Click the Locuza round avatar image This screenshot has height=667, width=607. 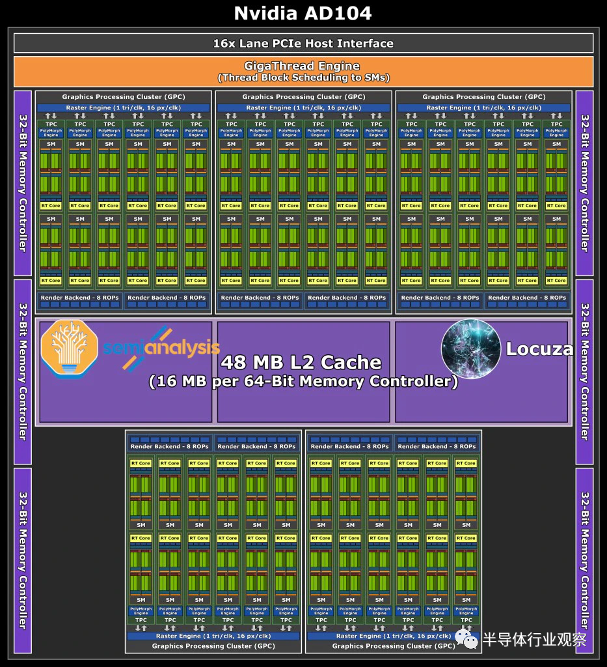click(471, 348)
